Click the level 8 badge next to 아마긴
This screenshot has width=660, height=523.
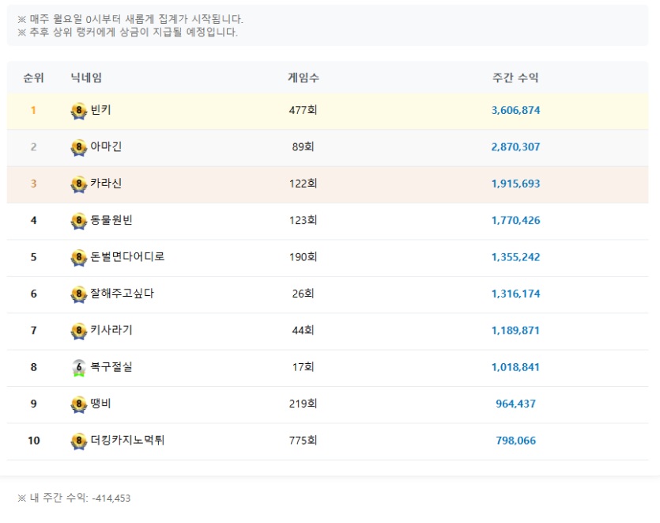click(x=79, y=148)
